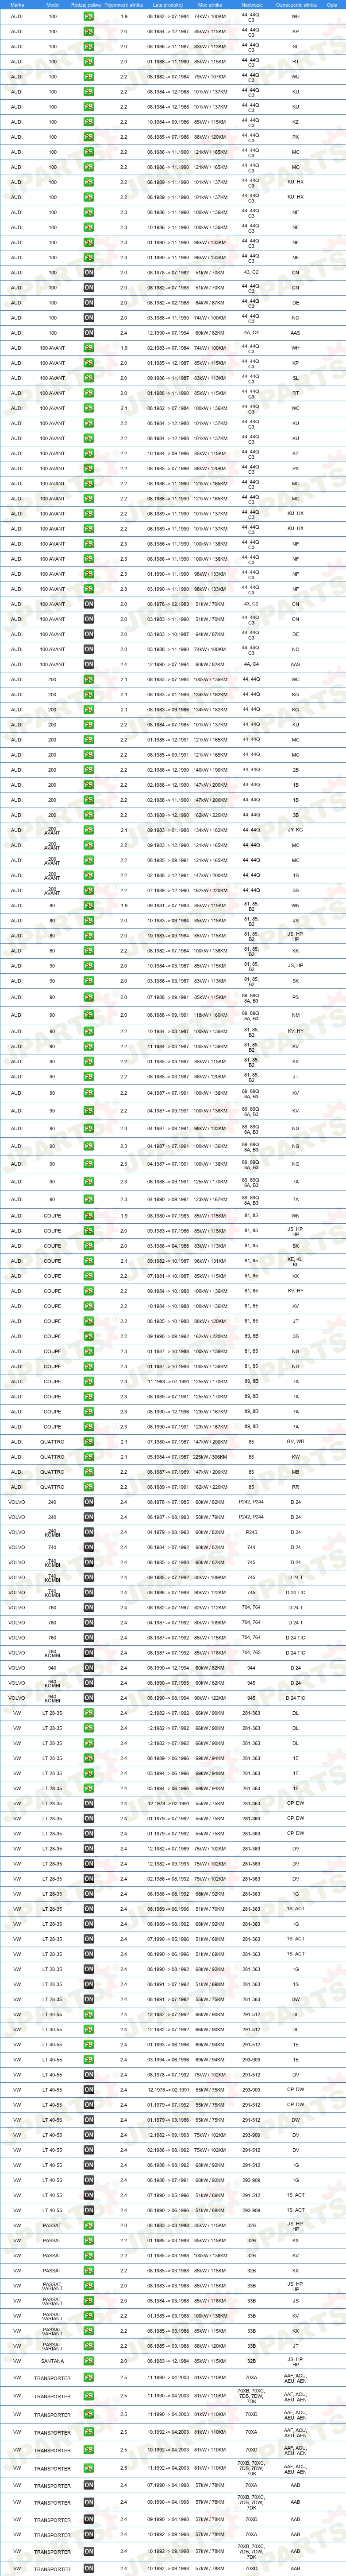
Task: Click the KE, KL, KL engine code cell
Action: pyautogui.click(x=295, y=1261)
